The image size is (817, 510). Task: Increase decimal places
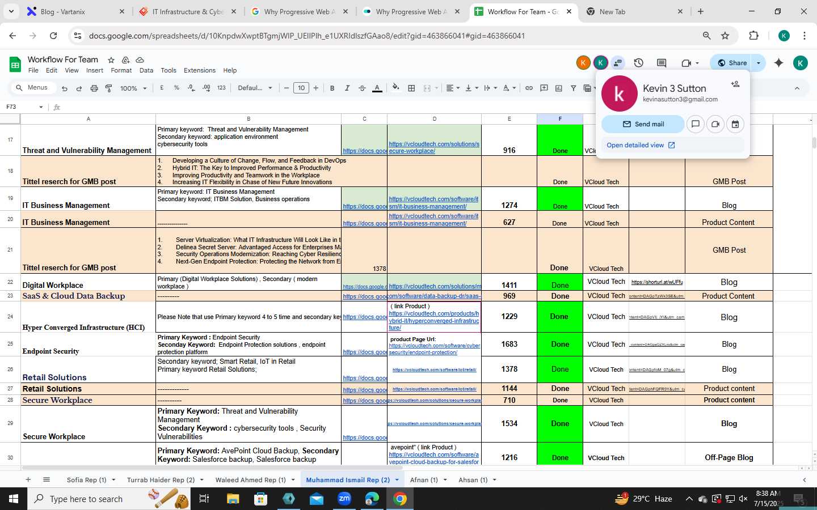coord(206,88)
